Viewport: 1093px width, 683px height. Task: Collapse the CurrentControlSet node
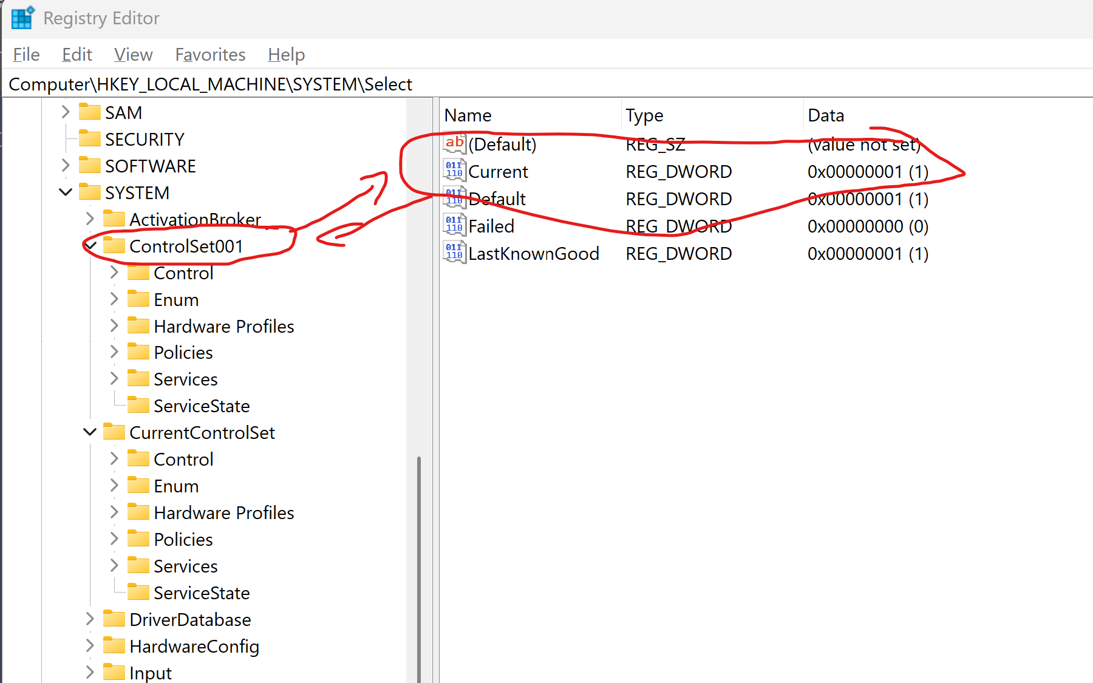[89, 432]
